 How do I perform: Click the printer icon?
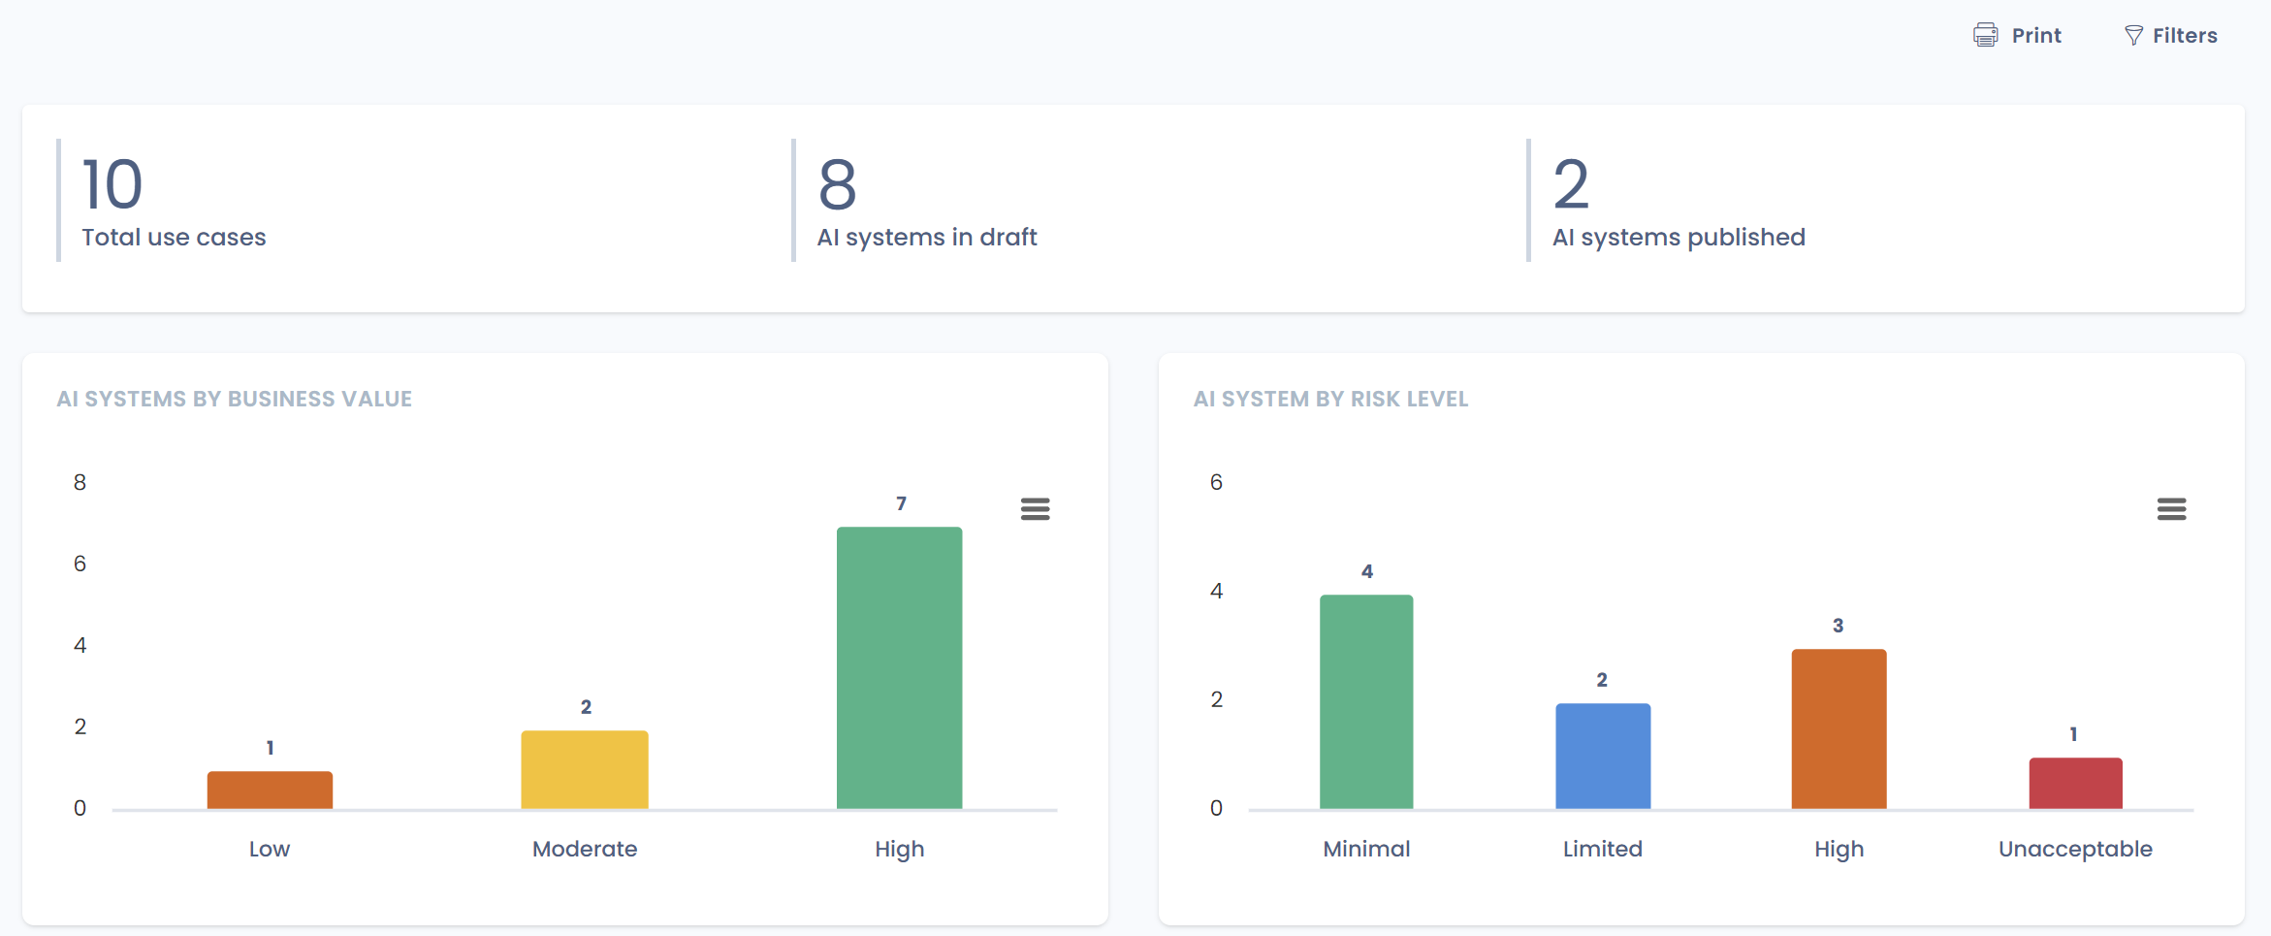click(1985, 36)
